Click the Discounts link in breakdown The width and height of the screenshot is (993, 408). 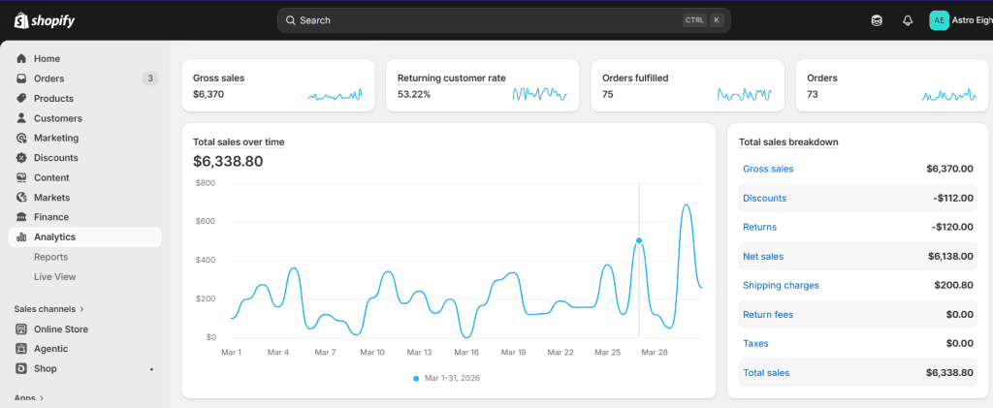coord(764,198)
